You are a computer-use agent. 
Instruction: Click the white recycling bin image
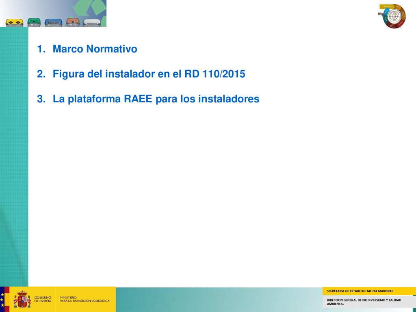click(92, 23)
